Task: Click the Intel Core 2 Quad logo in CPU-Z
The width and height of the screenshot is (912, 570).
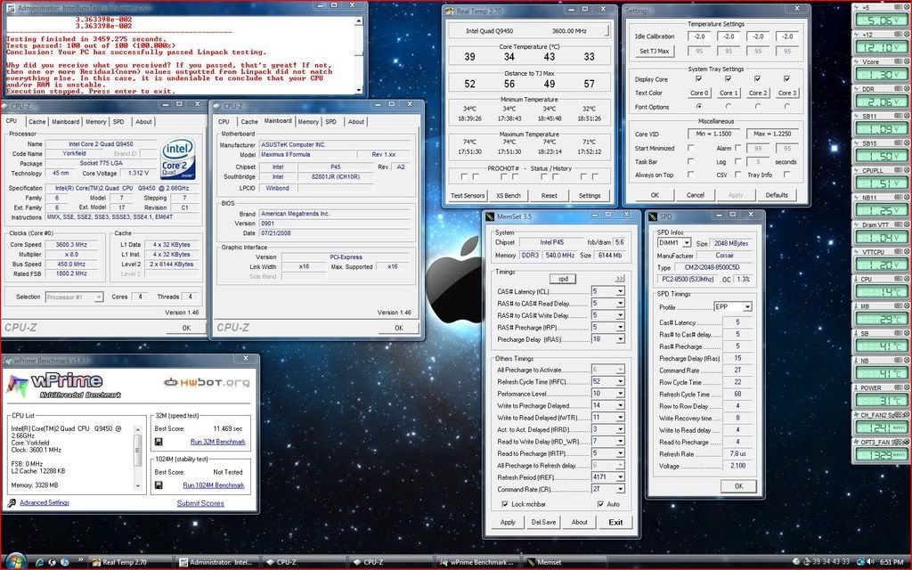Action: [177, 159]
